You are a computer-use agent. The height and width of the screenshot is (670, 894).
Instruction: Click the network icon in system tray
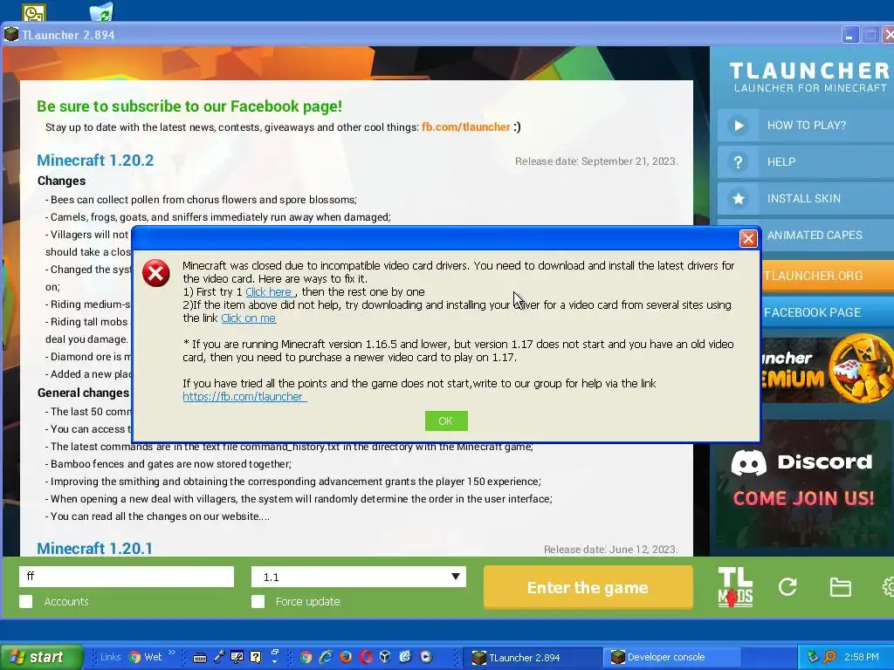click(813, 657)
